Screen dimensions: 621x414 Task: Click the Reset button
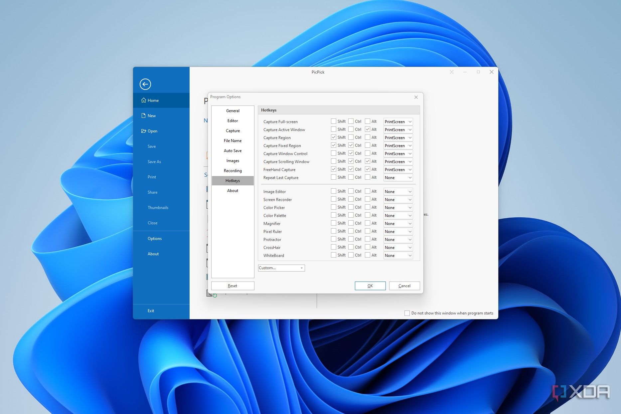pyautogui.click(x=233, y=286)
